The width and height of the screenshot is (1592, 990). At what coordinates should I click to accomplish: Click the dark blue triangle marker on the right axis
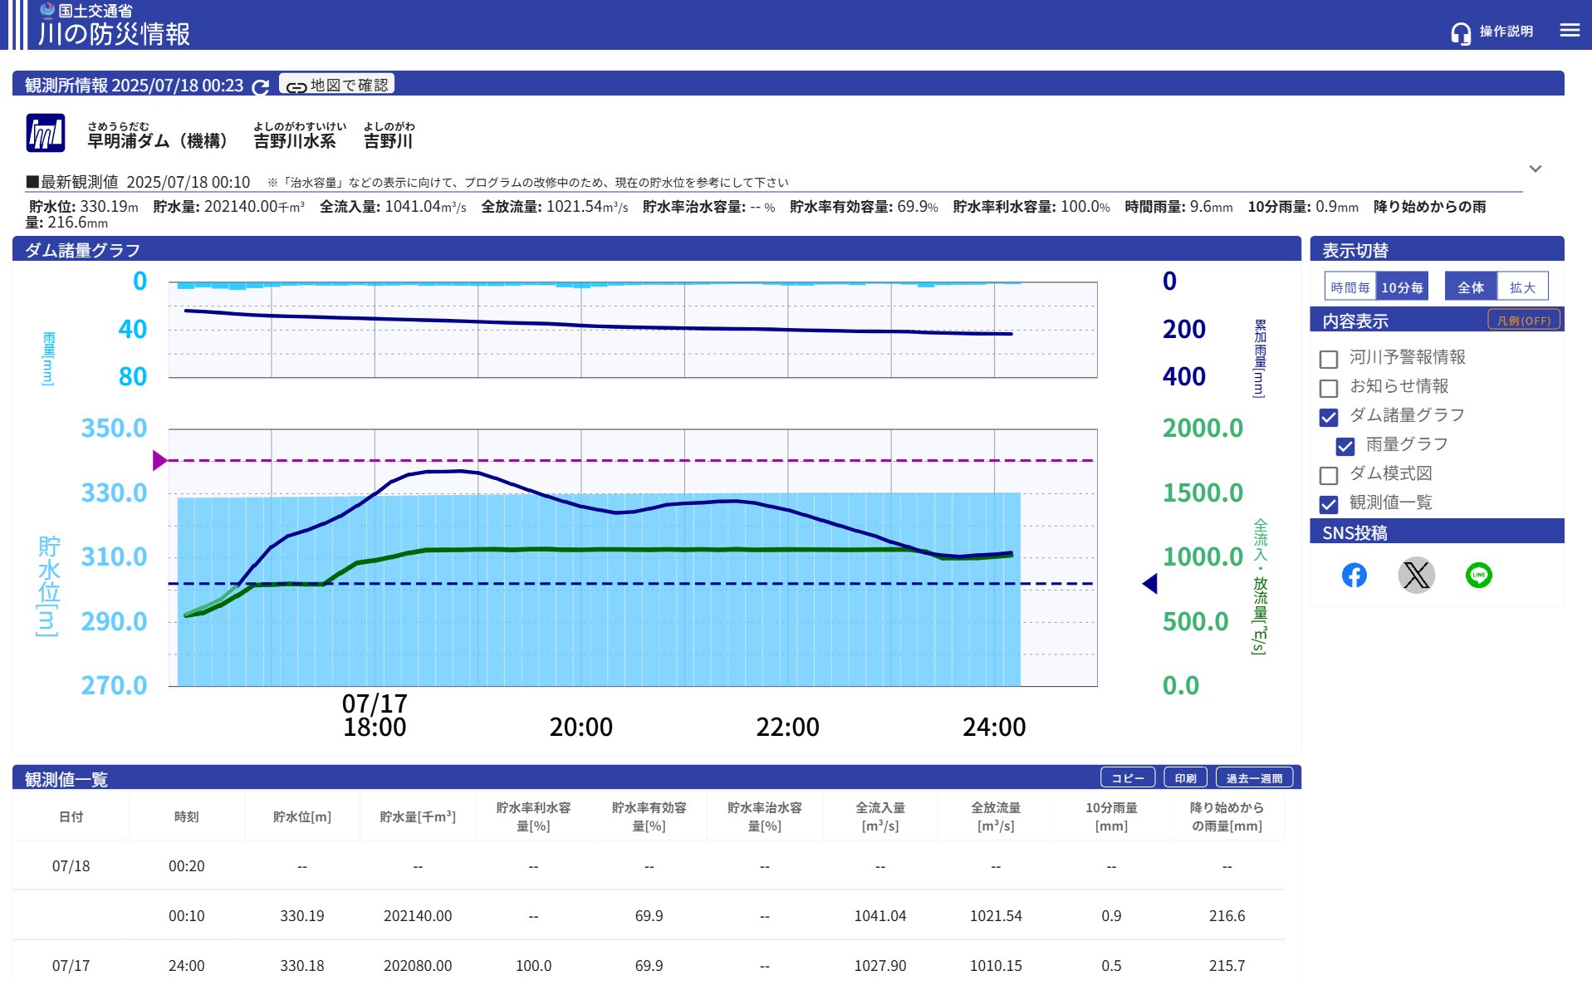(x=1150, y=584)
